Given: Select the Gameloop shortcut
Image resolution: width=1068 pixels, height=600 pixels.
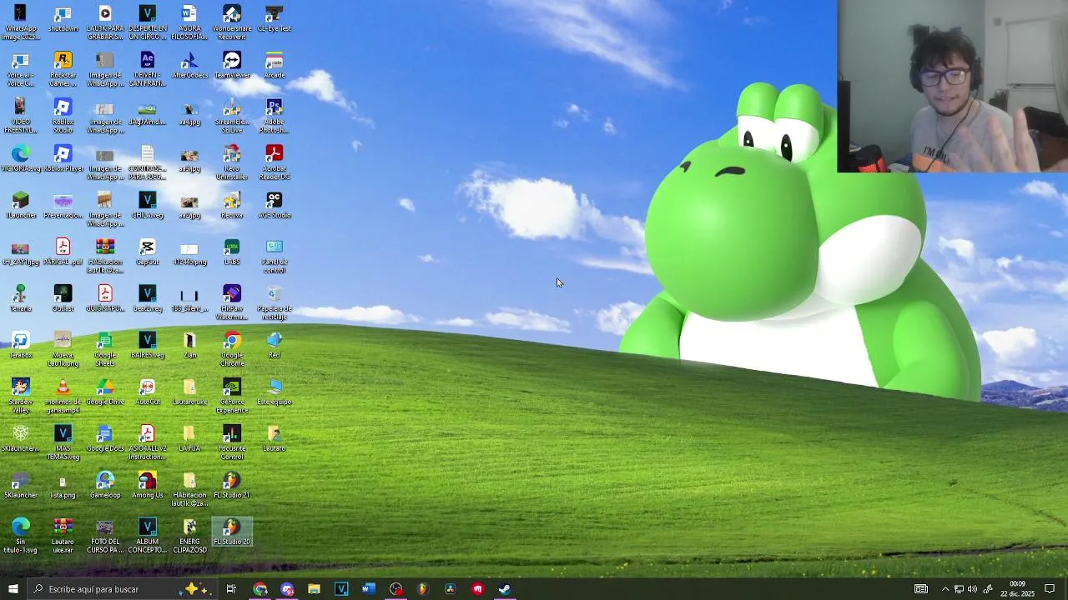Looking at the screenshot, I should point(105,486).
